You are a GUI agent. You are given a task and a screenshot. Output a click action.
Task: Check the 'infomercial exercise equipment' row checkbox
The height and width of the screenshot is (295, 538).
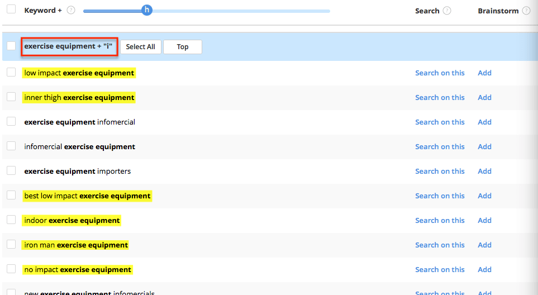point(11,146)
